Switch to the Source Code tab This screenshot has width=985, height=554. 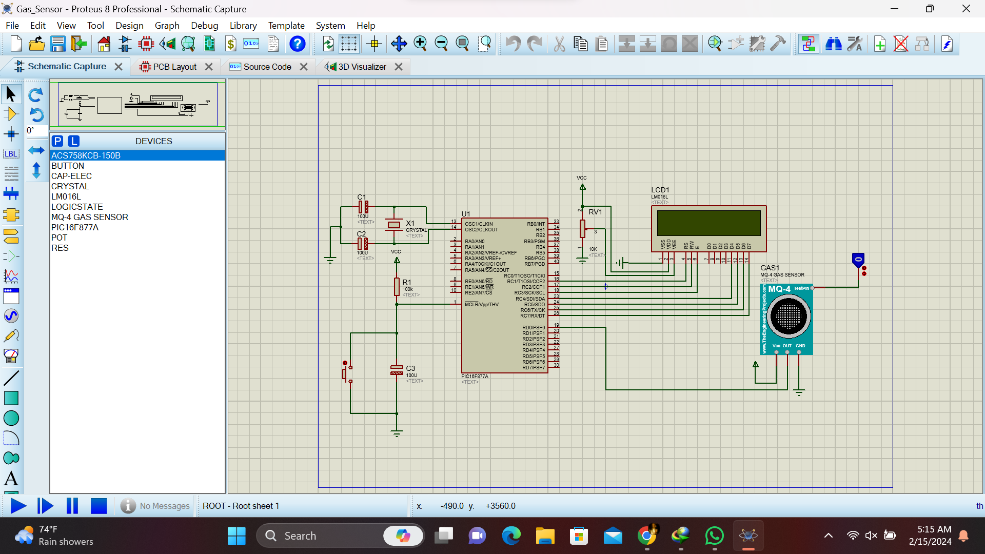(267, 67)
